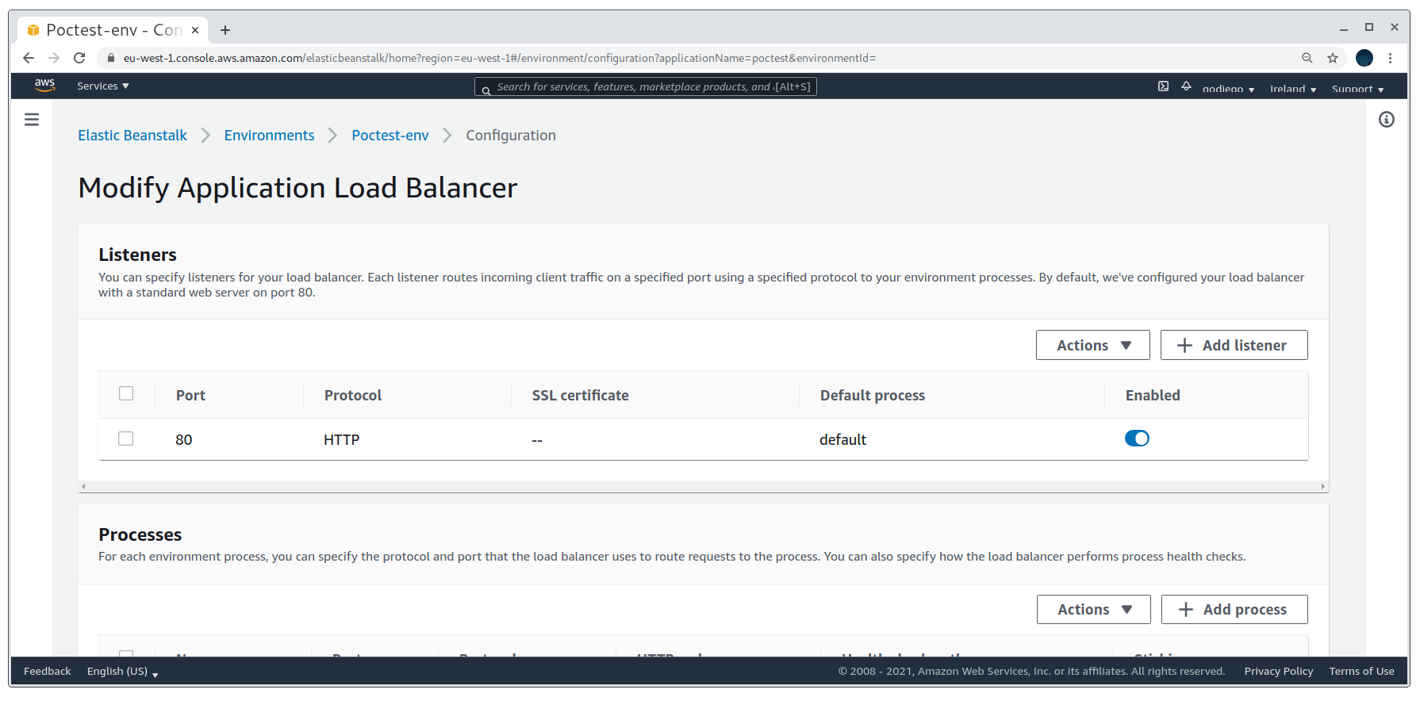The height and width of the screenshot is (701, 1420).
Task: Open the notifications bell
Action: click(1186, 86)
